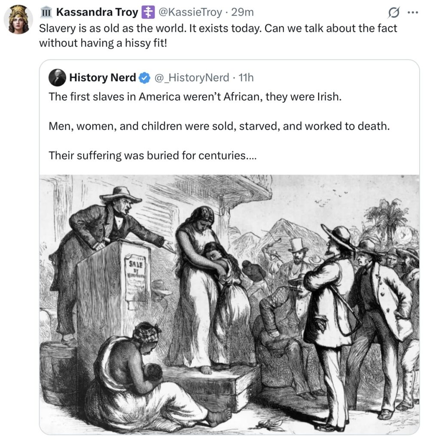The height and width of the screenshot is (440, 424).
Task: Click History Nerd's blue verified badge
Action: [144, 78]
